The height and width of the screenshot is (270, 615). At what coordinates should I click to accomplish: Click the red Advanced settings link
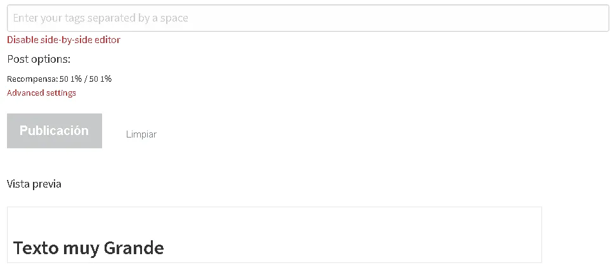click(41, 93)
